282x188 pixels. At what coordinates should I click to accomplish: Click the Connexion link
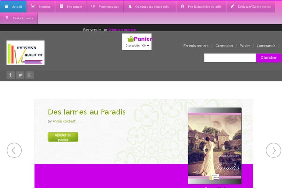click(224, 46)
